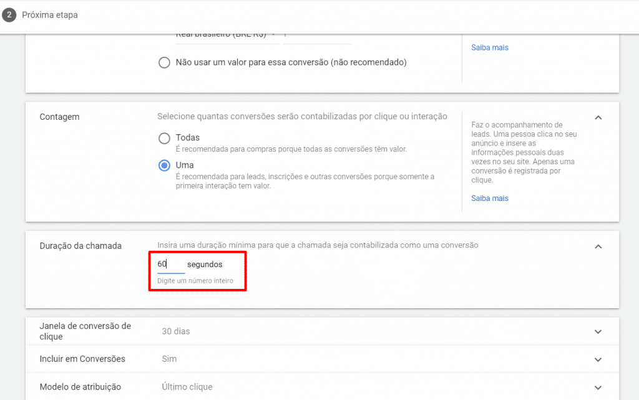This screenshot has height=400, width=639.
Task: Click the 'Último clique' attribution value
Action: coord(187,387)
